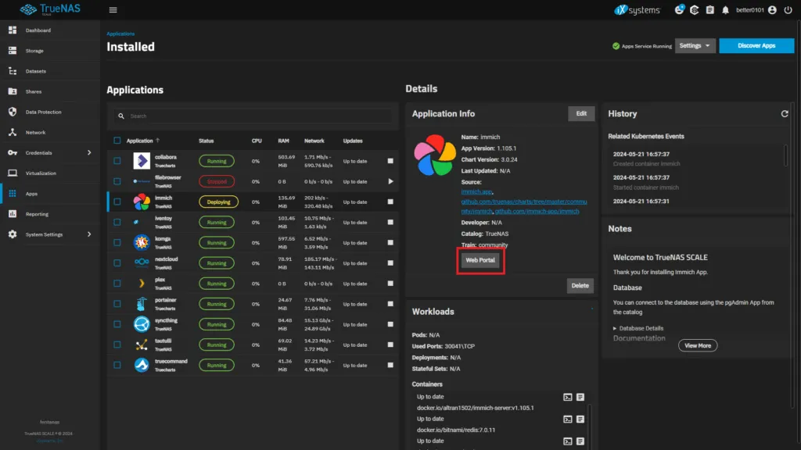Check the plex application row checkbox

117,282
